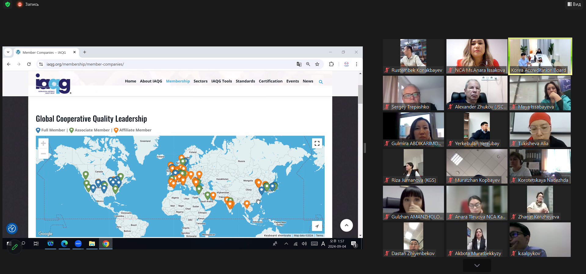Zoom out the map with minus button
This screenshot has height=274, width=586.
(x=43, y=154)
